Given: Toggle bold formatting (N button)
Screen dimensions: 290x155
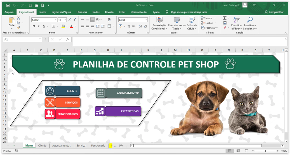Looking at the screenshot, I should [x=34, y=26].
